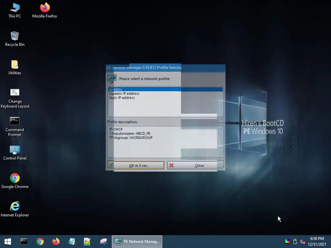
Task: Click the colorful display tray icon
Action: pos(287,242)
